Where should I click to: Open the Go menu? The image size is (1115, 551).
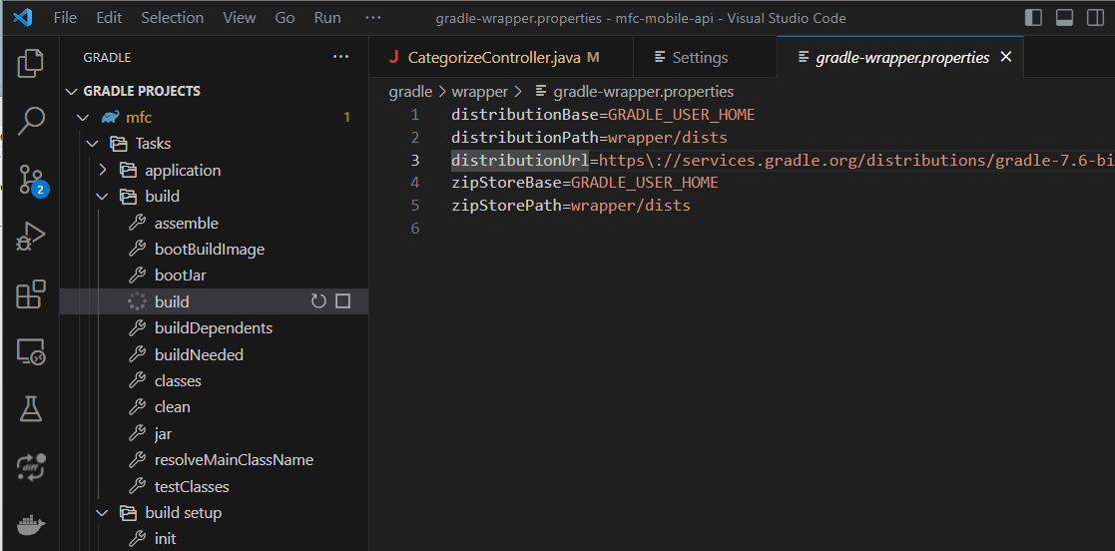coord(285,18)
